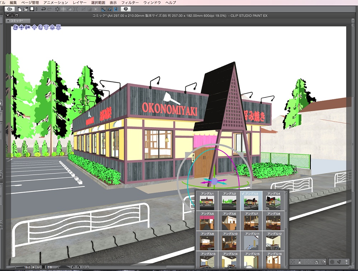358x271 pixels.
Task: Open the 編集 menu
Action: coord(13,3)
